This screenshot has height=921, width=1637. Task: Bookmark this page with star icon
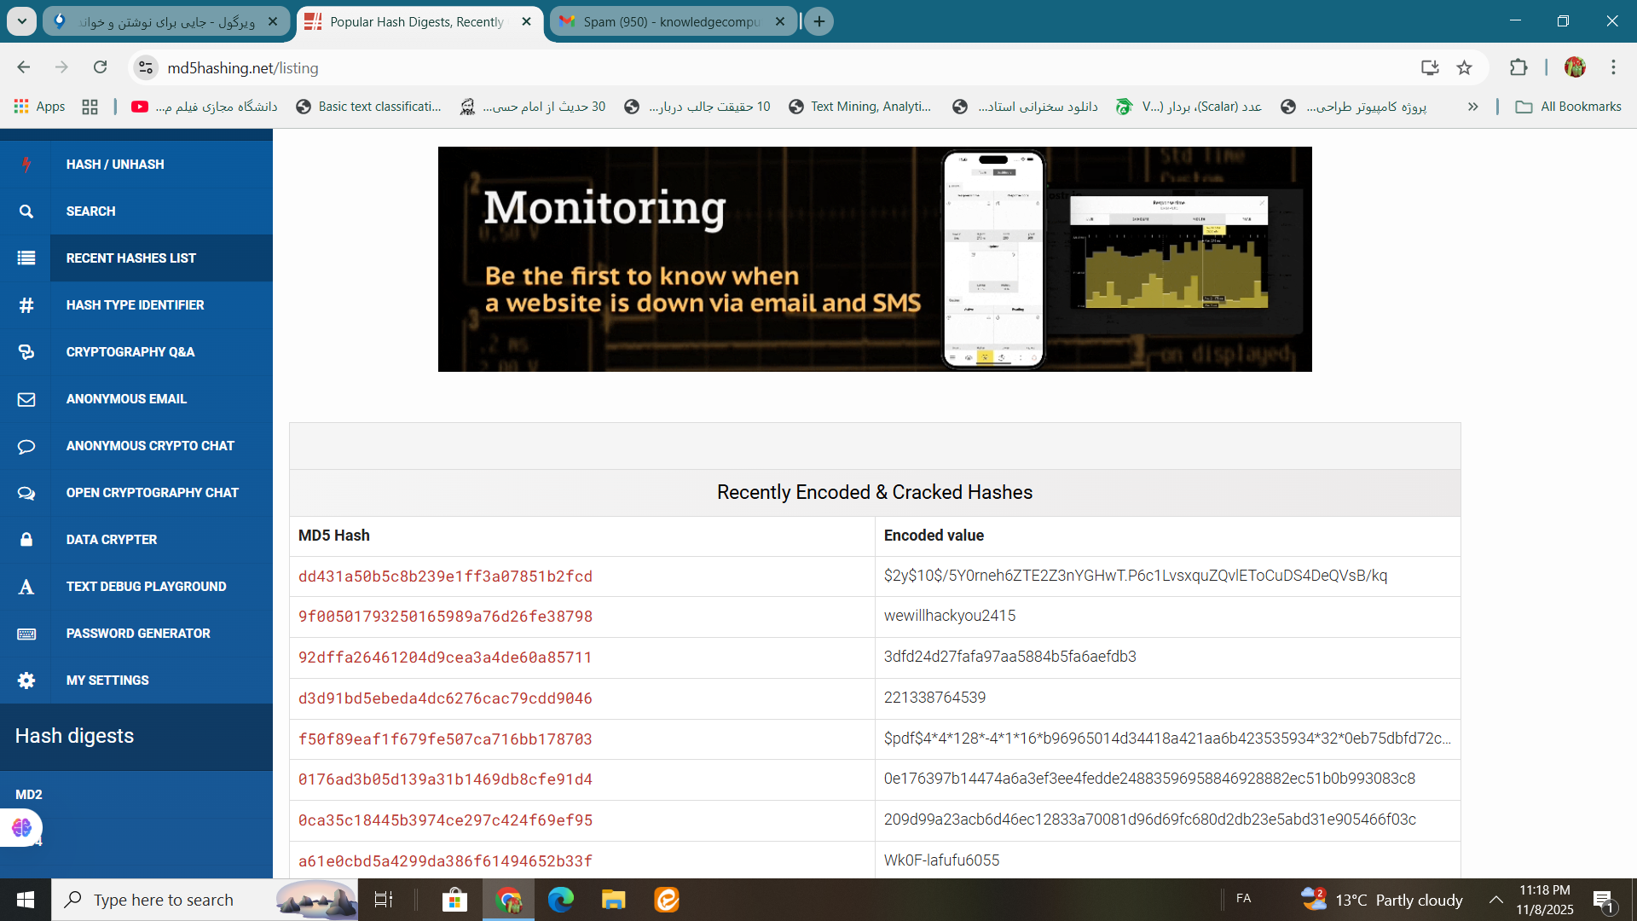1464,67
